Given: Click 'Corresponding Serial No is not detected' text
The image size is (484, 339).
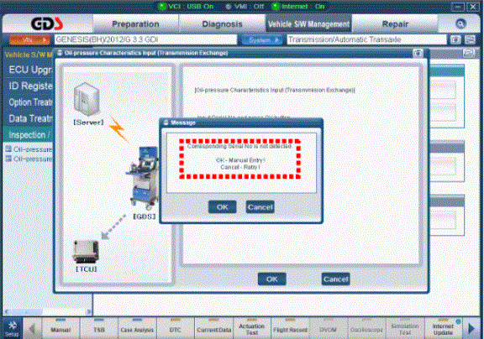Looking at the screenshot, I should tap(239, 146).
